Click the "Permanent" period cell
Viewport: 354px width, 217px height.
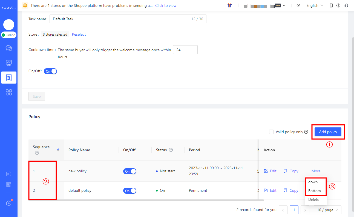pos(198,190)
